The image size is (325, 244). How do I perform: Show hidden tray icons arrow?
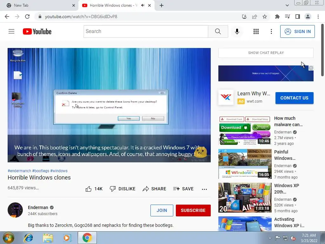(x=270, y=238)
